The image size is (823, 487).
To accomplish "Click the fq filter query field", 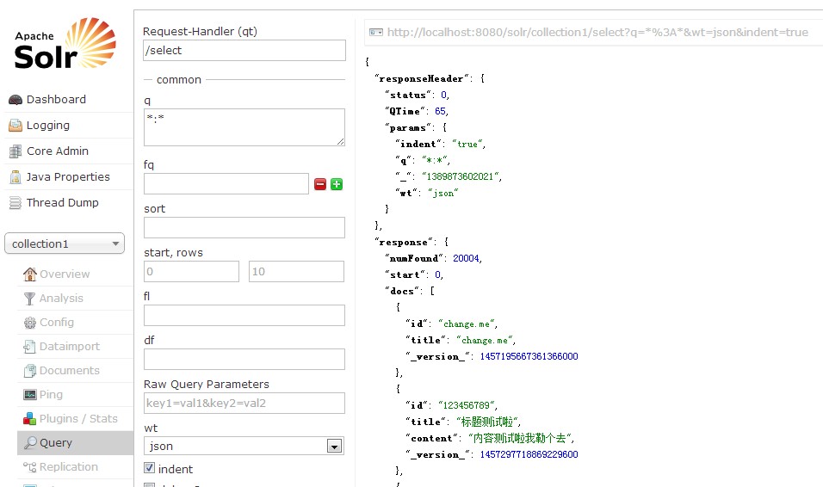I will click(x=226, y=183).
